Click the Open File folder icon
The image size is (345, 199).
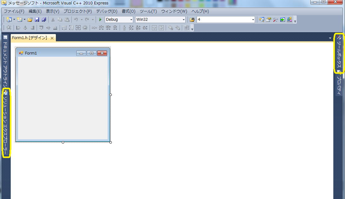[x=30, y=20]
